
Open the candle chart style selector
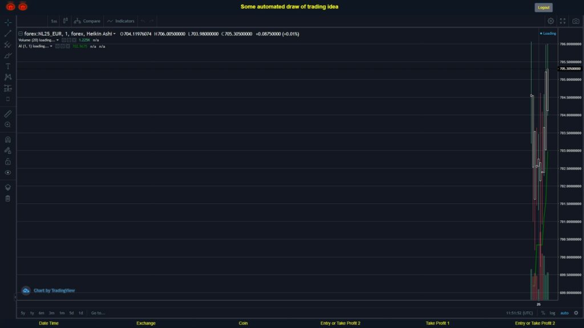point(65,21)
